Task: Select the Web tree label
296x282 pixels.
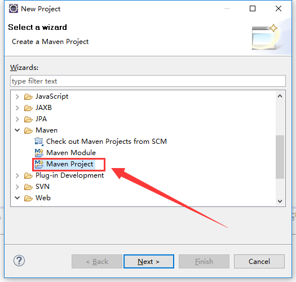Action: [x=43, y=198]
